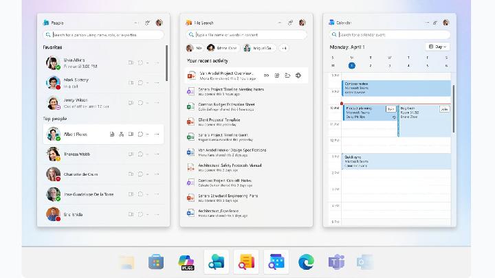
Task: Start a chat with Elvia Atkins
Action: pos(140,62)
